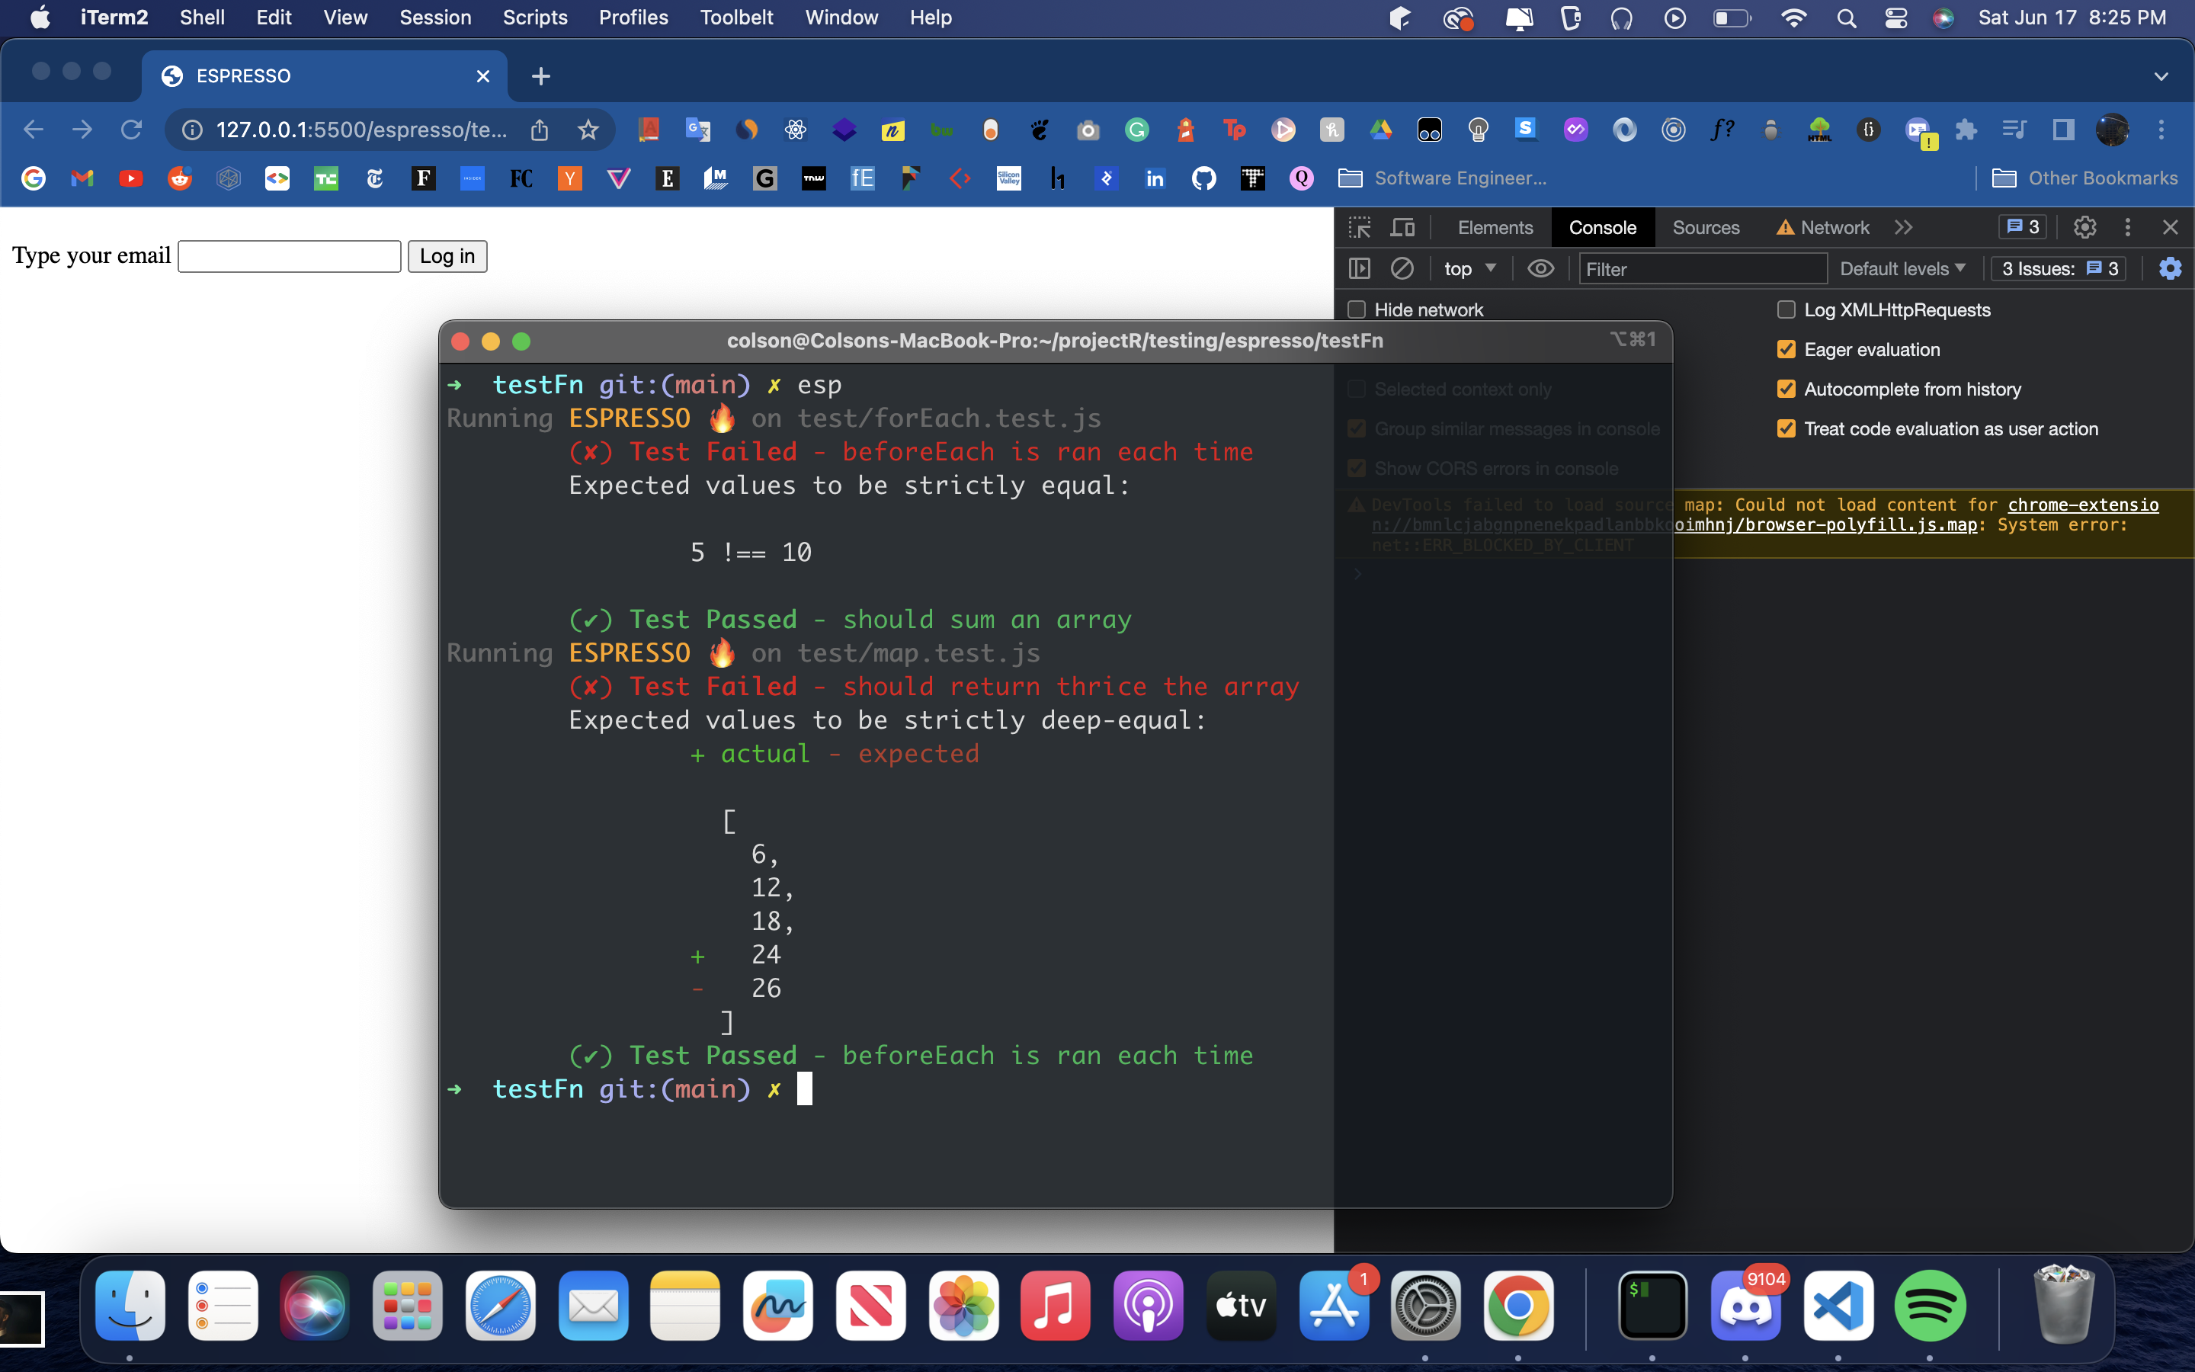Uncheck Treat code evaluation as user action

(1786, 428)
